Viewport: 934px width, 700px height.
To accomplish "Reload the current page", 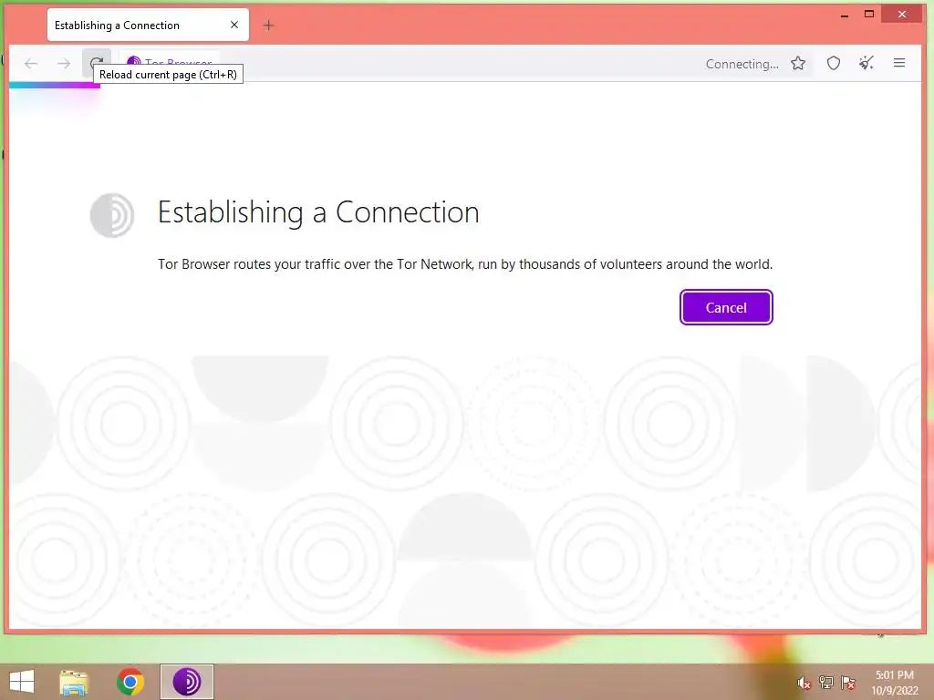I will (97, 63).
